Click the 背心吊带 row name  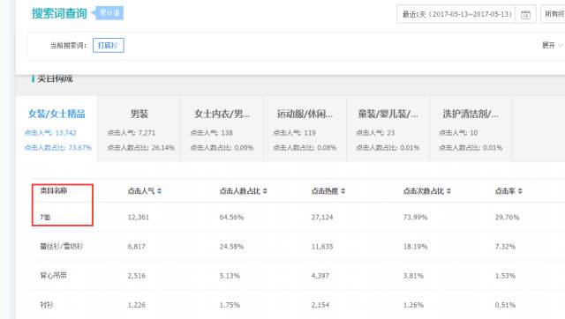point(53,276)
